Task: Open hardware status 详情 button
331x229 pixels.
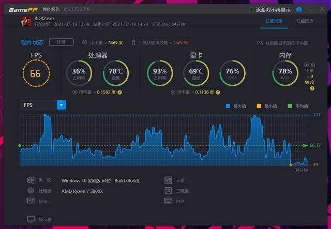Action: coord(62,42)
